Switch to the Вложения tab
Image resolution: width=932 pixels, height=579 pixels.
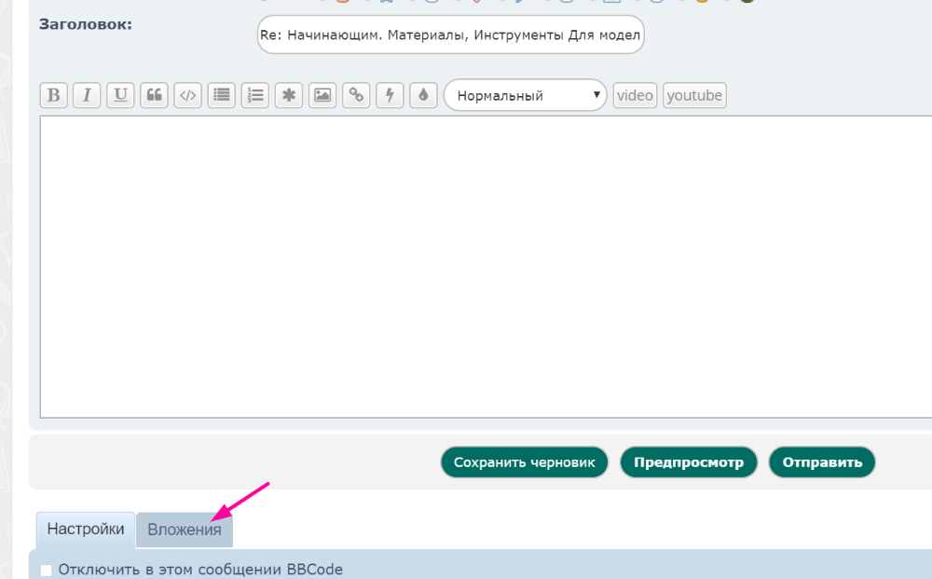[185, 530]
